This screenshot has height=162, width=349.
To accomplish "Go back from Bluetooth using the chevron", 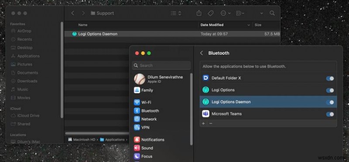I will [202, 53].
